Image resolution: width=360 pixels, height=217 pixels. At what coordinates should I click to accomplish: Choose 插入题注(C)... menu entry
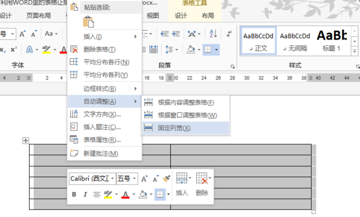coord(105,127)
